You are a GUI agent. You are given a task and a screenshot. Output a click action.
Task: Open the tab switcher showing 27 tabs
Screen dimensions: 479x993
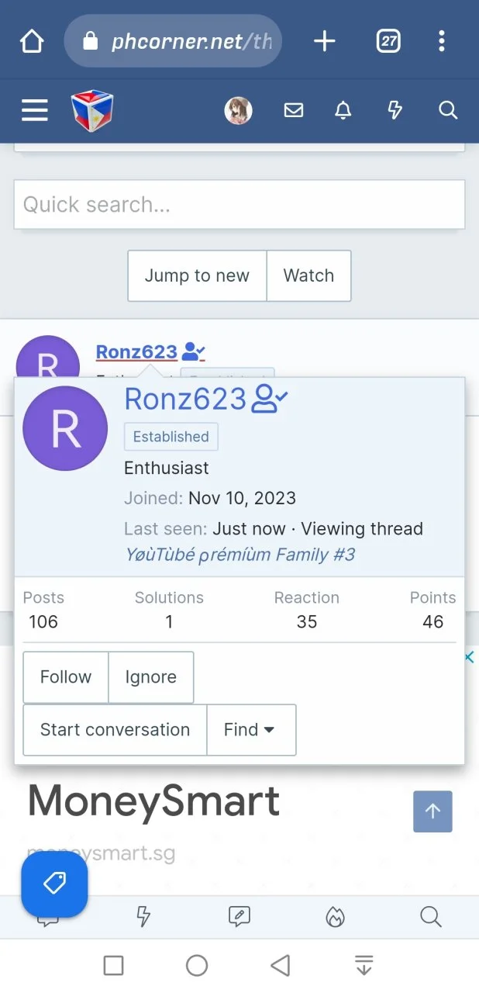click(x=388, y=41)
